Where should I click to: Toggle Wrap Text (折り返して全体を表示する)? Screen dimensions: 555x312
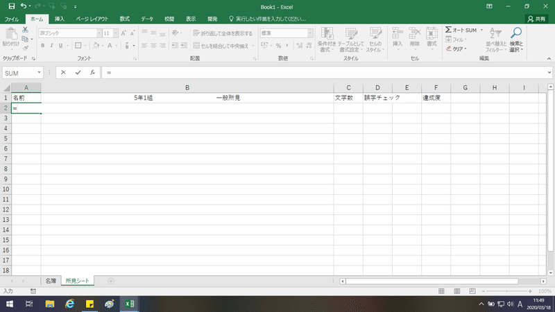tap(223, 33)
